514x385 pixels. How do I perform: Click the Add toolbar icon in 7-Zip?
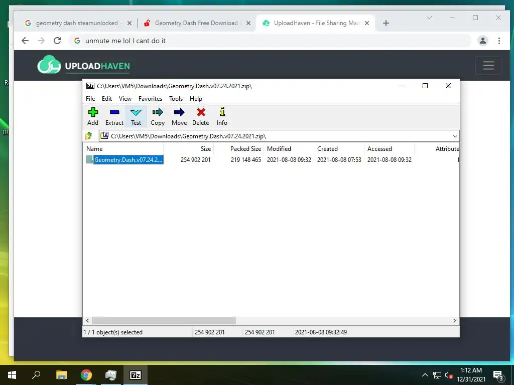[x=93, y=116]
